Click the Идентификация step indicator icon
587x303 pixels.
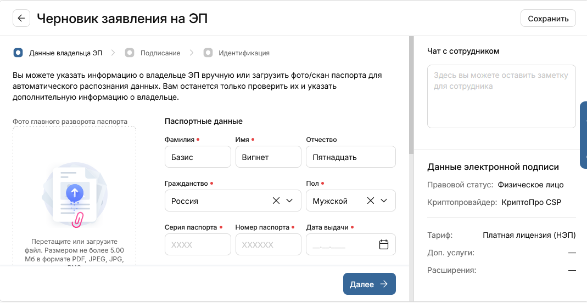[x=208, y=53]
